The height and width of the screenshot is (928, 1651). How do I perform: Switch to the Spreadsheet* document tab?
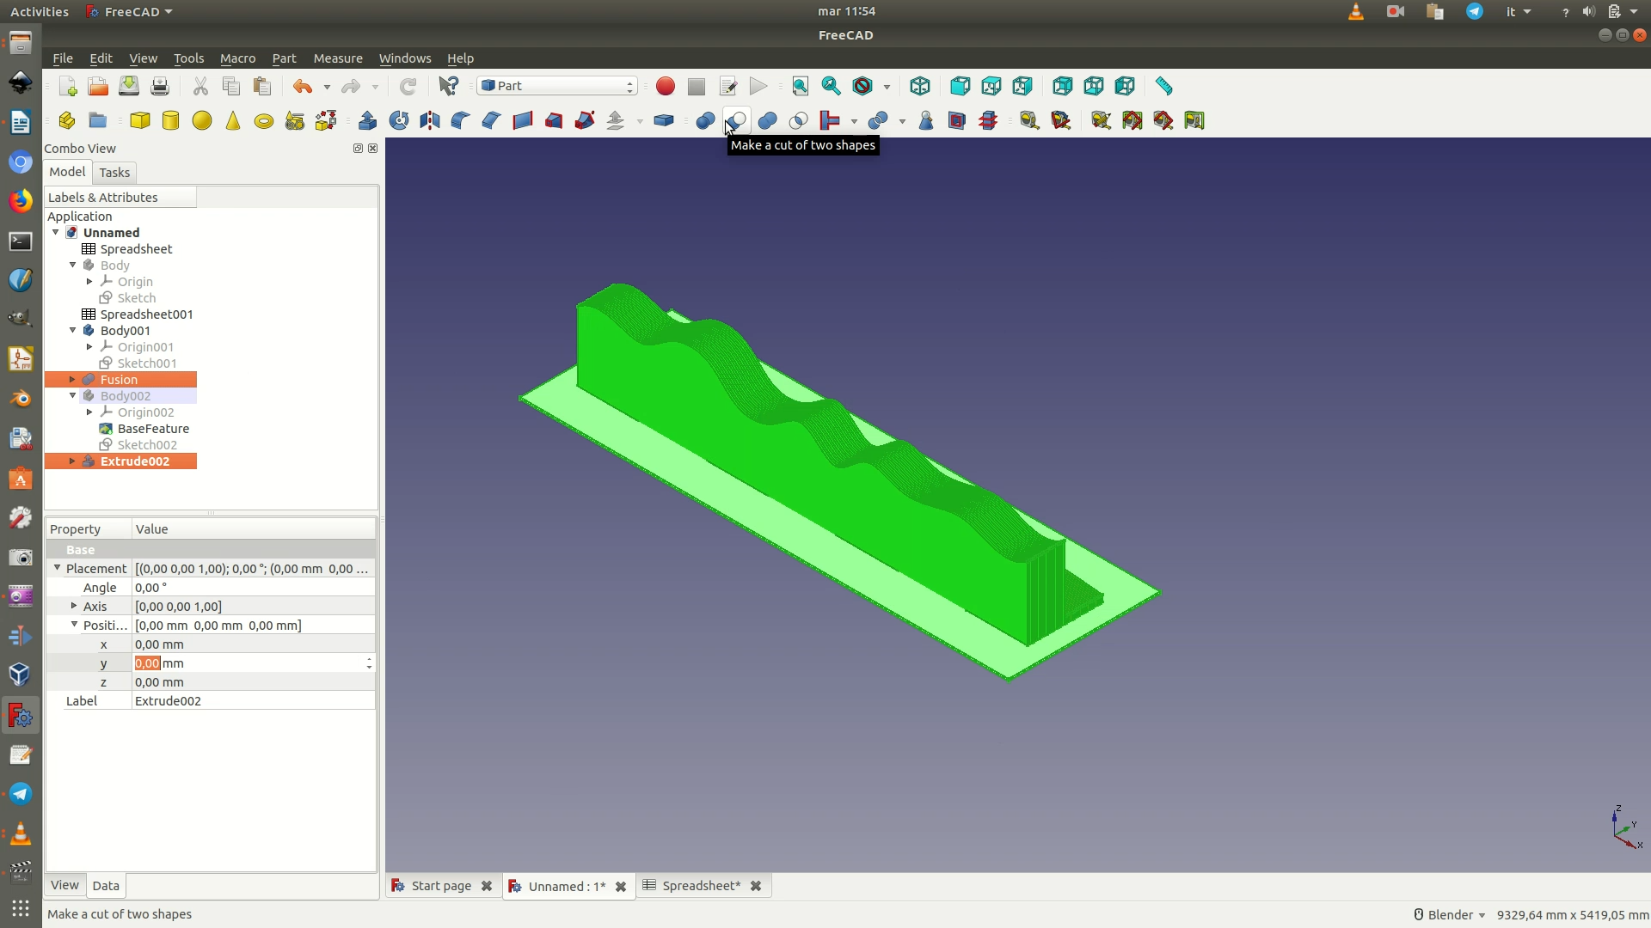(x=702, y=886)
